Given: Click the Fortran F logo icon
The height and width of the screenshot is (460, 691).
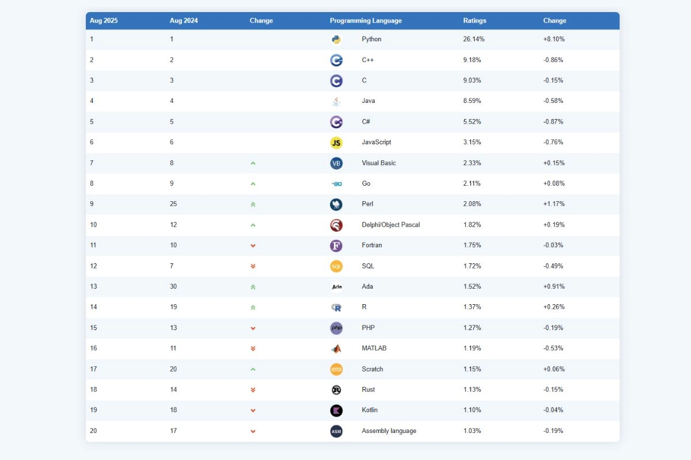Looking at the screenshot, I should pyautogui.click(x=336, y=246).
